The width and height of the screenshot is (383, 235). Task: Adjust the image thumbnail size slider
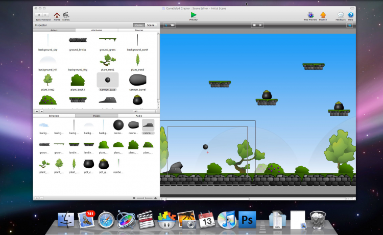[x=145, y=198]
